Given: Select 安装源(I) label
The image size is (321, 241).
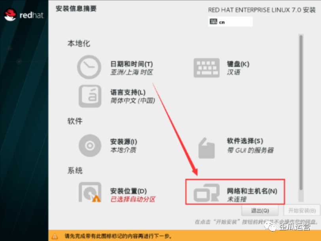Looking at the screenshot, I should pos(124,142).
